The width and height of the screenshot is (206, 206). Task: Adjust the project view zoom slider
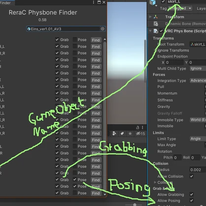(135, 205)
